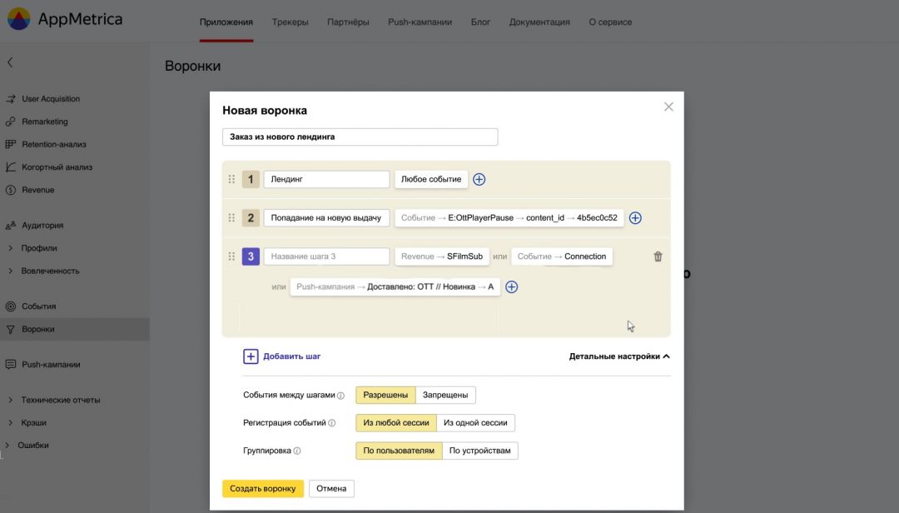The image size is (899, 513).
Task: Click the plus icon next to Любое событие
Action: tap(480, 178)
